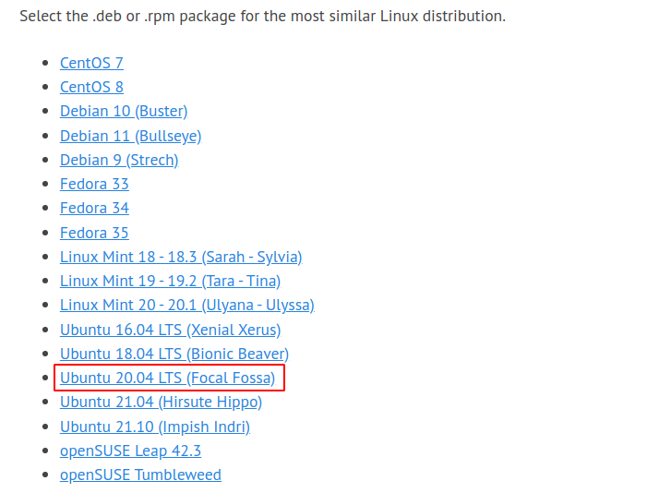
Task: Choose Ubuntu 21.10 (Impish Indri) link
Action: pos(155,427)
